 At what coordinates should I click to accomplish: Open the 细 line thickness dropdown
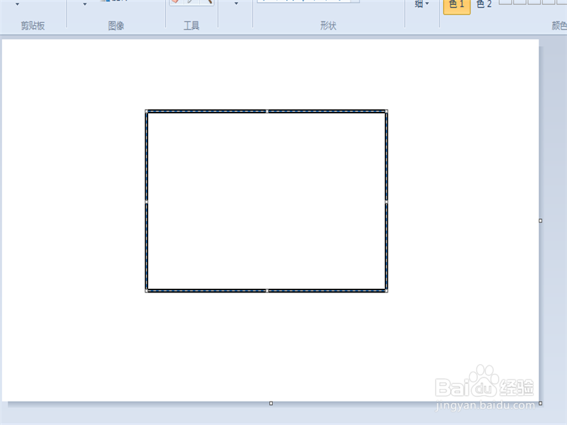[422, 4]
